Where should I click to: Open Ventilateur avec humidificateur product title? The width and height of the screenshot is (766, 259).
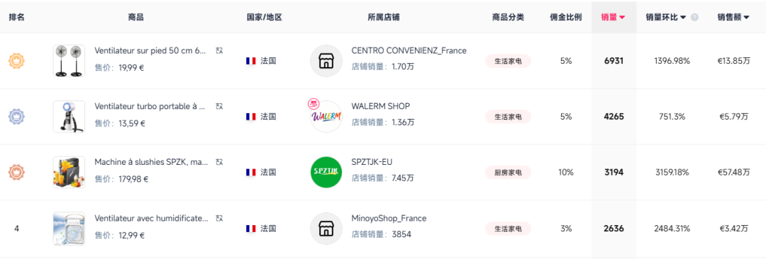click(x=152, y=218)
